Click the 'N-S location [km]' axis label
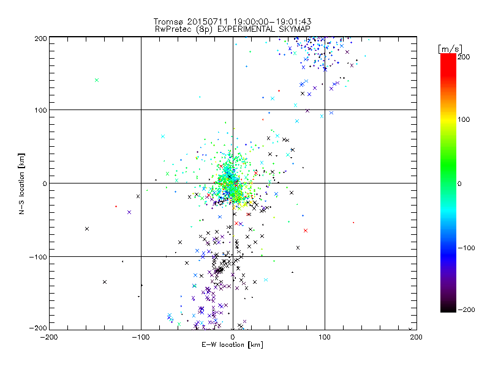 [21, 183]
